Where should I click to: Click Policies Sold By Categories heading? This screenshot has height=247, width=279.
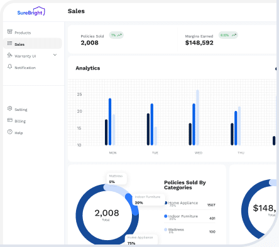point(185,185)
